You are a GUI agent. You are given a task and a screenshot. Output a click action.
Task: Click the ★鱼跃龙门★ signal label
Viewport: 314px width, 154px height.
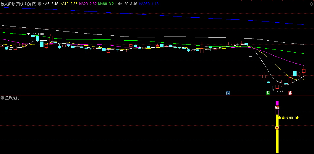click(288, 118)
